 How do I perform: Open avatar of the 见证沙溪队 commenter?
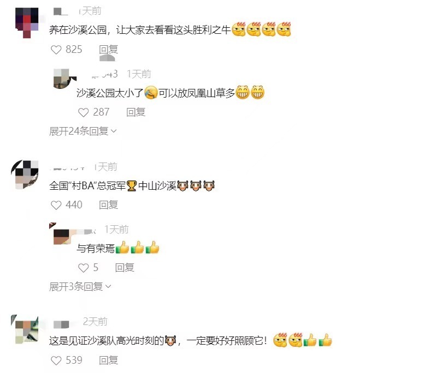[x=25, y=330]
